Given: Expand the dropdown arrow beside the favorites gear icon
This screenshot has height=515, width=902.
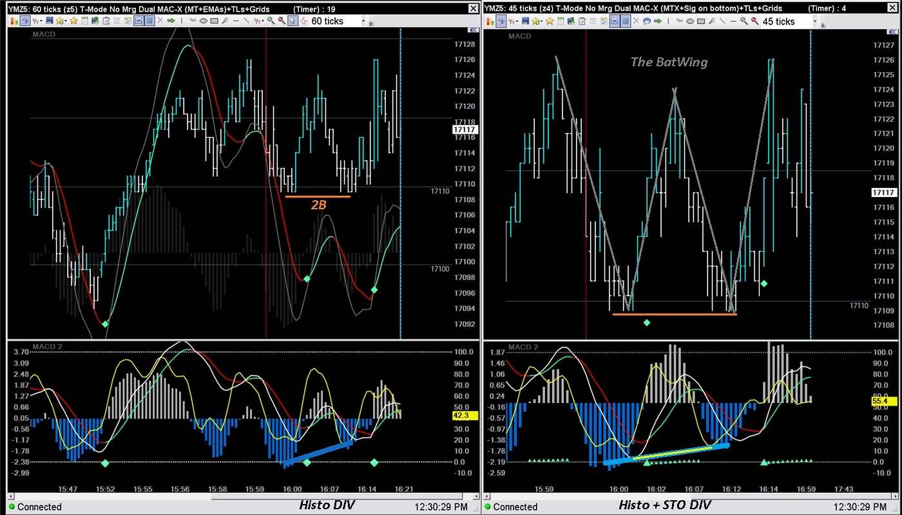Looking at the screenshot, I should click(x=64, y=21).
